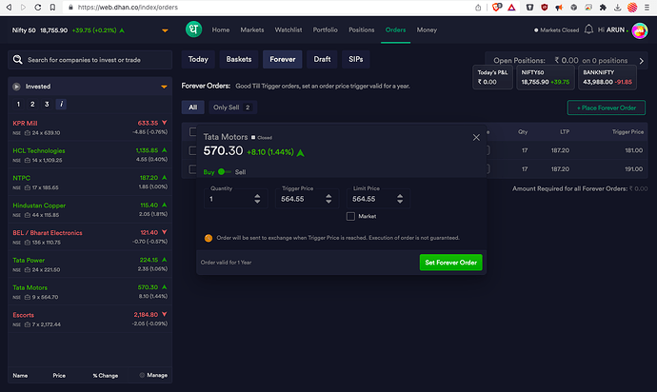Switch to the Draft tab

point(322,59)
